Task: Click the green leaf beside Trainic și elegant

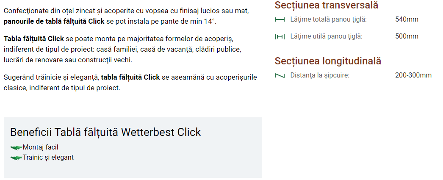Action: [16, 158]
